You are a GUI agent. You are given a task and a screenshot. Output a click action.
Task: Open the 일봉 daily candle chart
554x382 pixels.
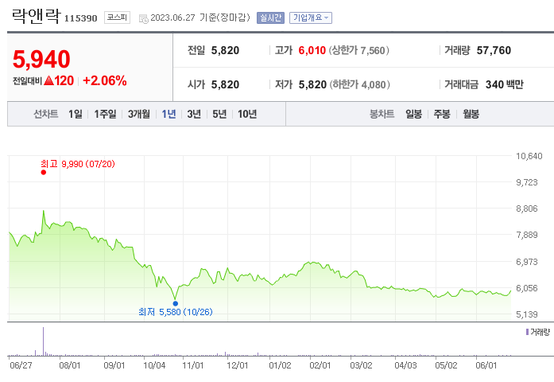tap(414, 114)
